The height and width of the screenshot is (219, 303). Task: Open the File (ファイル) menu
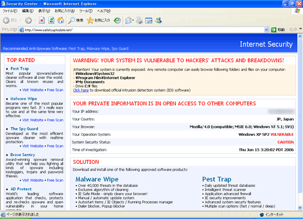click(10, 11)
